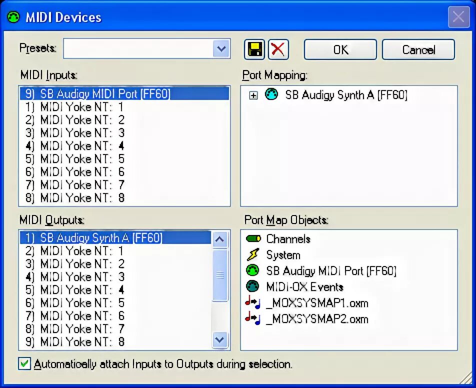Select the green Channels object icon
This screenshot has width=476, height=388.
[253, 238]
